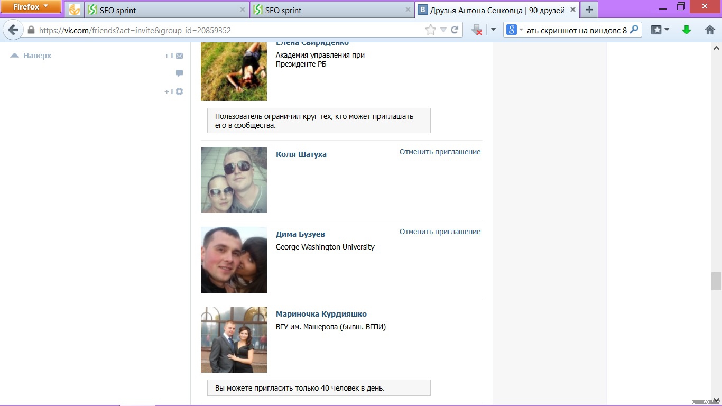Cancel invitation for Дима Бузуев
Screen dimensions: 722x406
440,232
